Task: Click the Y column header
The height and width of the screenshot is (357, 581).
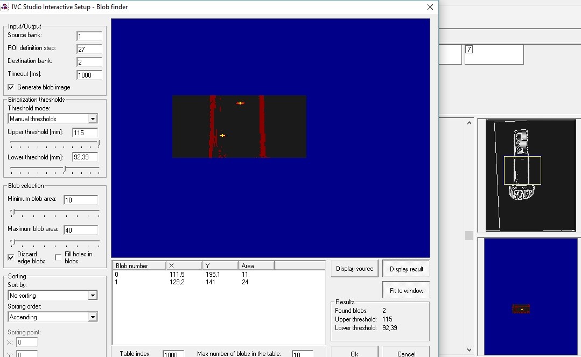Action: (220, 266)
